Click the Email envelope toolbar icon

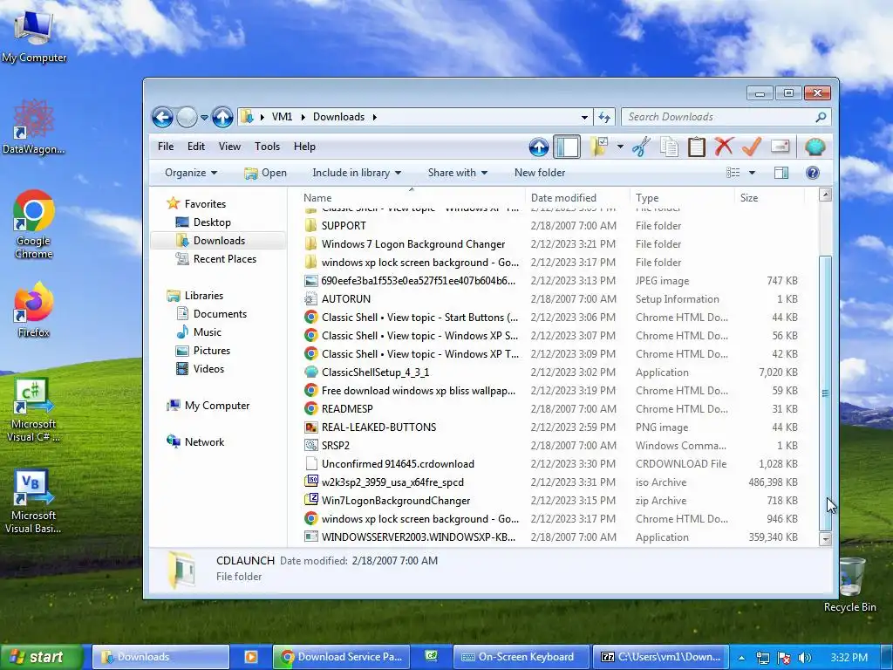(x=780, y=147)
